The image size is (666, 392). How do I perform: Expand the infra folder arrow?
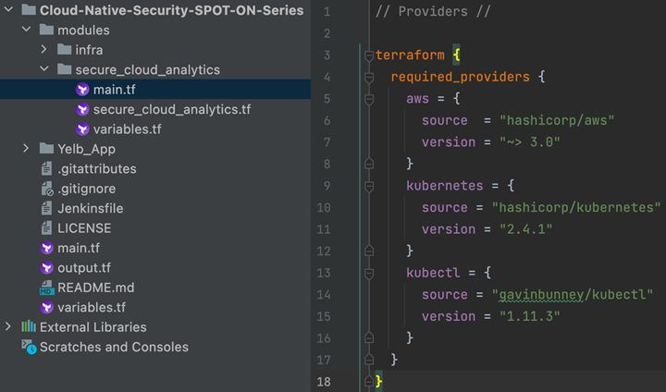coord(44,50)
